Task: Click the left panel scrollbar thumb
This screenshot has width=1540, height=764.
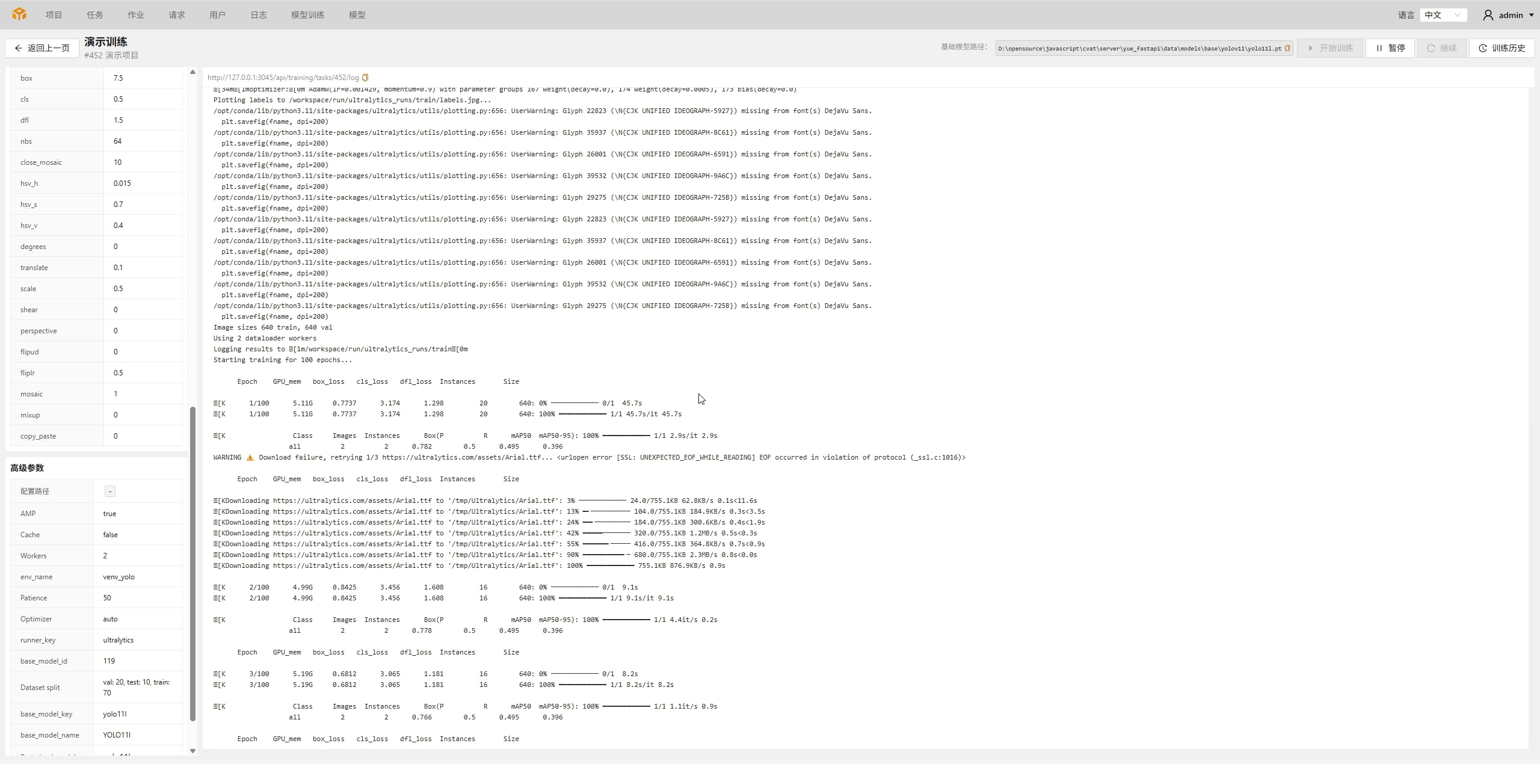Action: [192, 564]
